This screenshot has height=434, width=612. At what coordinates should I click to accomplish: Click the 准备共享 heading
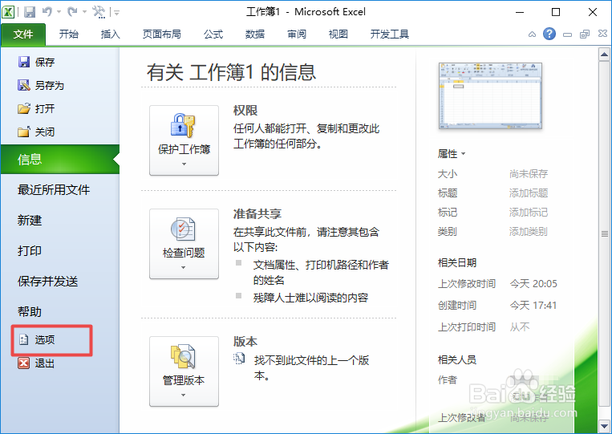[x=257, y=214]
